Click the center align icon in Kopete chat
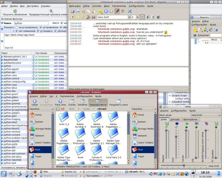This screenshot has height=178, width=222. click(147, 17)
